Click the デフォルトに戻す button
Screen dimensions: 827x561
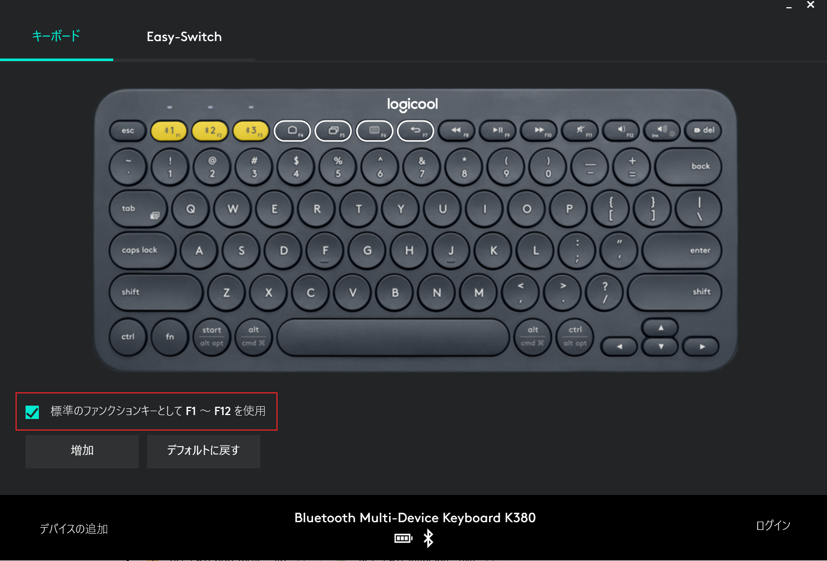[x=204, y=451]
